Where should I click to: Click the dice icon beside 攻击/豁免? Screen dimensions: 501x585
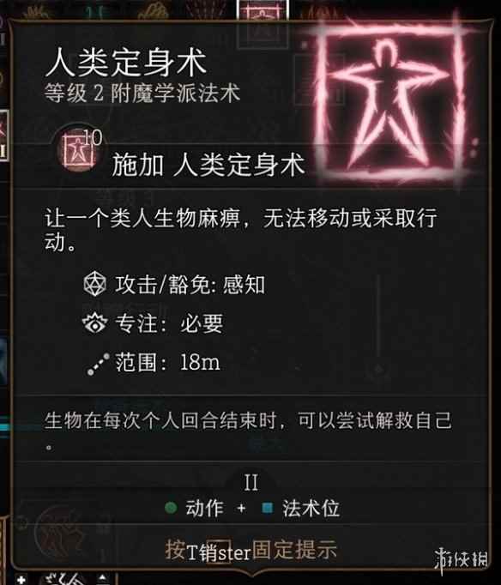tap(94, 284)
